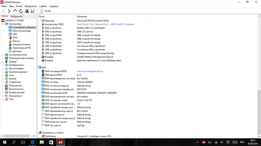Collapse the Компьютер tree node
The image size is (261, 146).
(x=3, y=24)
